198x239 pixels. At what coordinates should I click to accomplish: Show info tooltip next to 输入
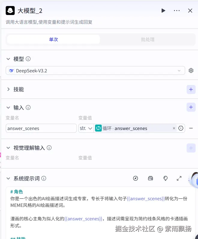[28, 107]
